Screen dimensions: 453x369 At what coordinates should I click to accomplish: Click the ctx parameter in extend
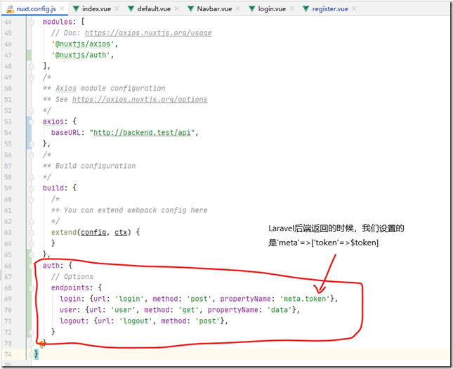(x=121, y=233)
